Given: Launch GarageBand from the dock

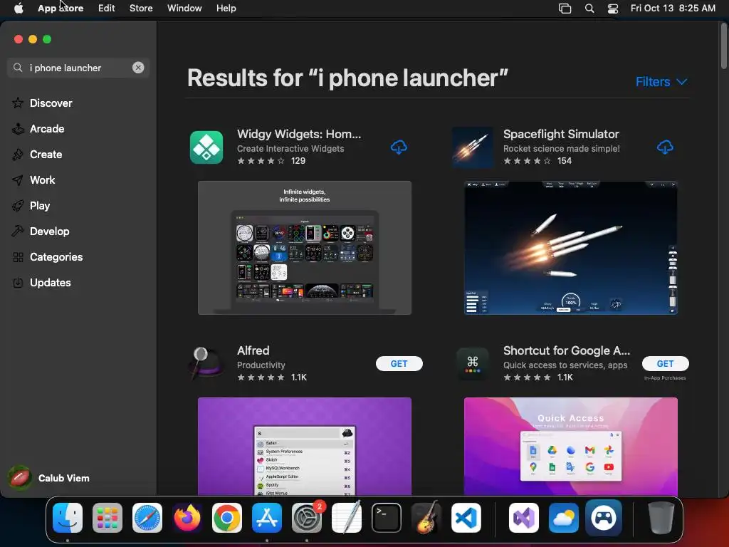Looking at the screenshot, I should pos(426,518).
